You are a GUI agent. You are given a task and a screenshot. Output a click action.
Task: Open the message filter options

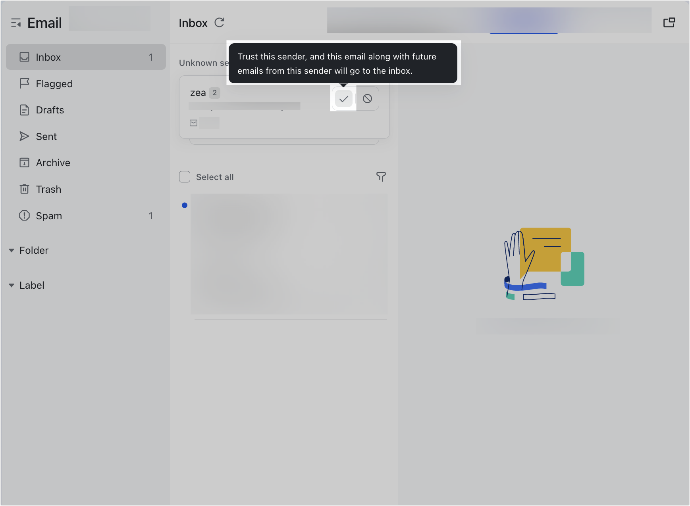[381, 177]
